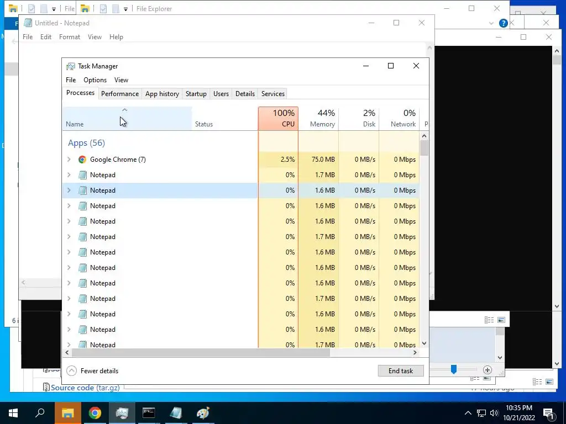
Task: Switch to Paint on the taskbar
Action: click(x=203, y=413)
